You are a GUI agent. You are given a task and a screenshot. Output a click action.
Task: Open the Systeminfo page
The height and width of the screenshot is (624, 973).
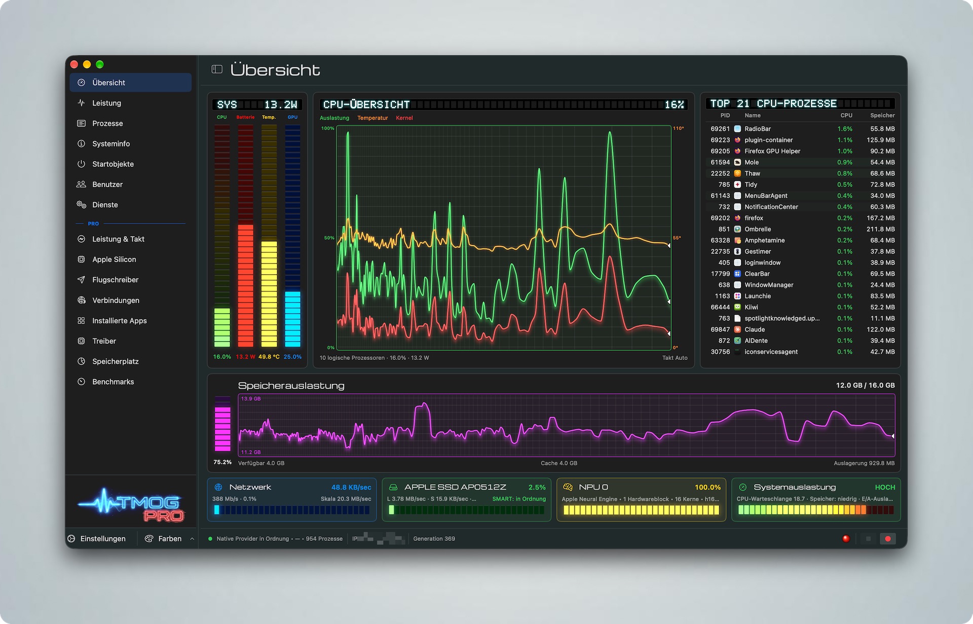(x=130, y=143)
